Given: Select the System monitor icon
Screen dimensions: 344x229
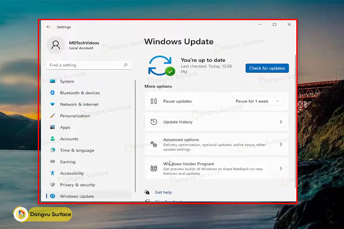Looking at the screenshot, I should pos(52,81).
